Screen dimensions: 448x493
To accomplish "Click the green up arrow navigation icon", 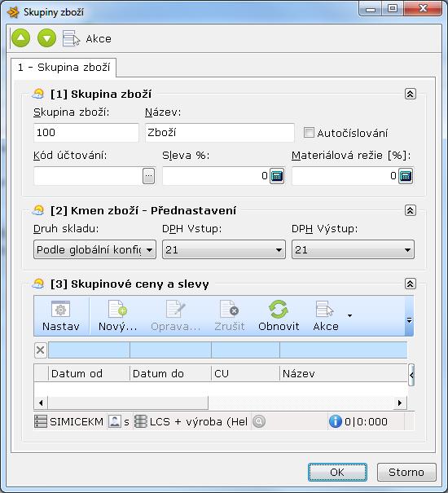I will 20,38.
